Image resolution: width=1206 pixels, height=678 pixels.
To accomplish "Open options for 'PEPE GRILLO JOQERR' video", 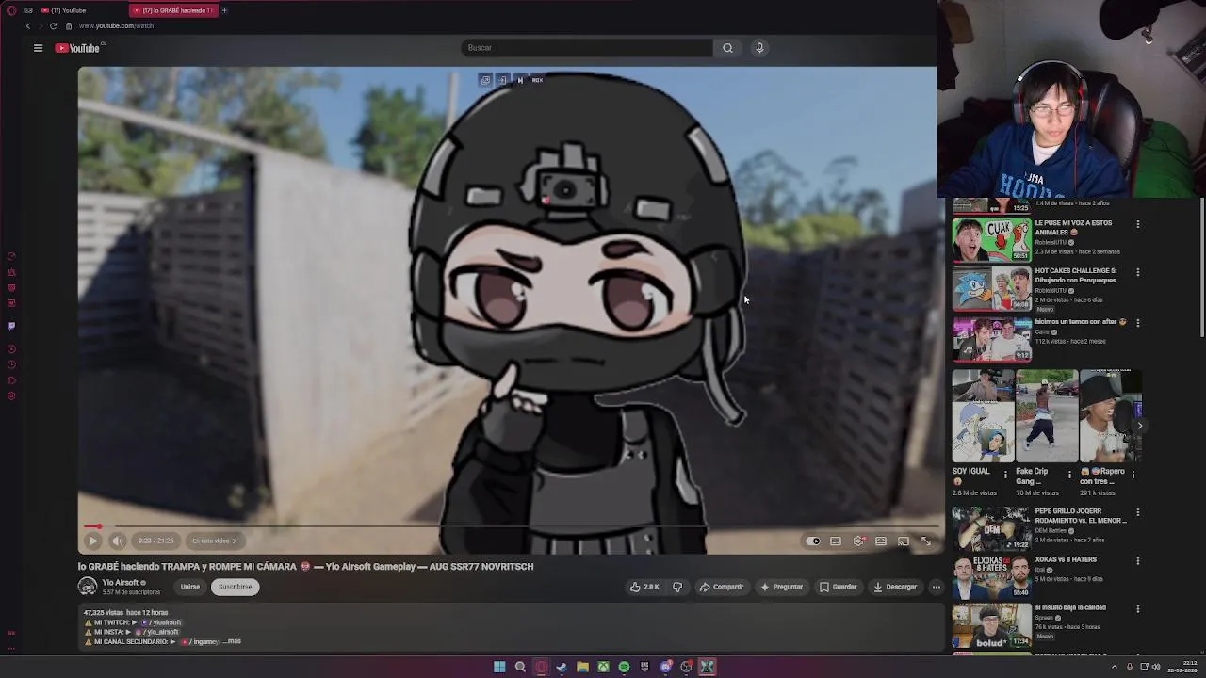I will pyautogui.click(x=1137, y=513).
